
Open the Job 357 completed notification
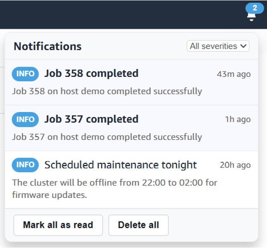coord(91,119)
